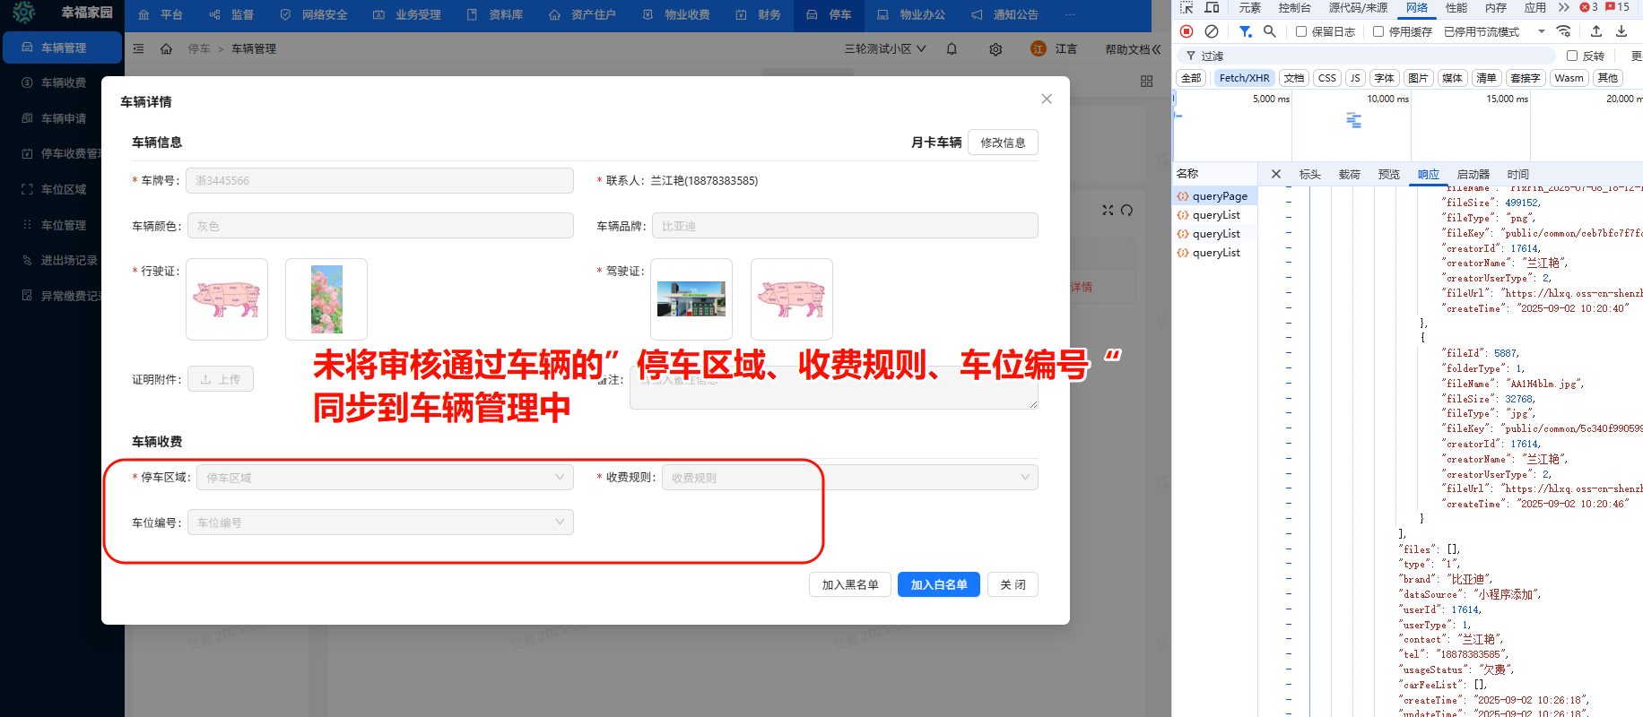This screenshot has height=717, width=1643.
Task: Toggle the CSS filter chip
Action: pyautogui.click(x=1327, y=78)
